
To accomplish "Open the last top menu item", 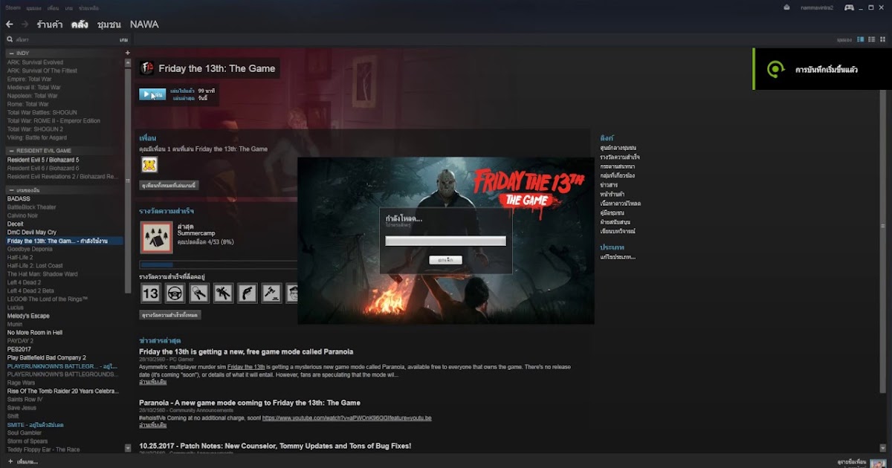I will [89, 7].
